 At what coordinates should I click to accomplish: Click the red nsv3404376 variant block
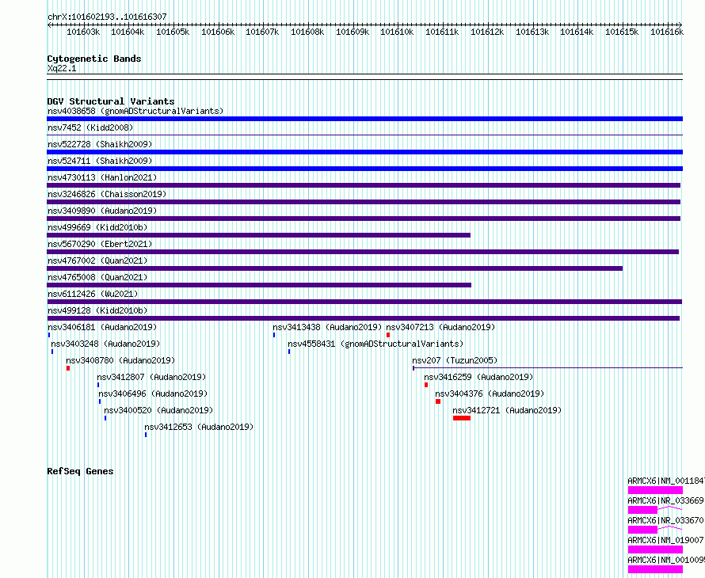[438, 401]
